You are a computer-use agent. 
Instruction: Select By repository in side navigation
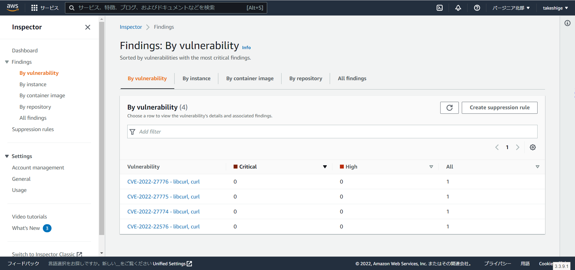(35, 107)
